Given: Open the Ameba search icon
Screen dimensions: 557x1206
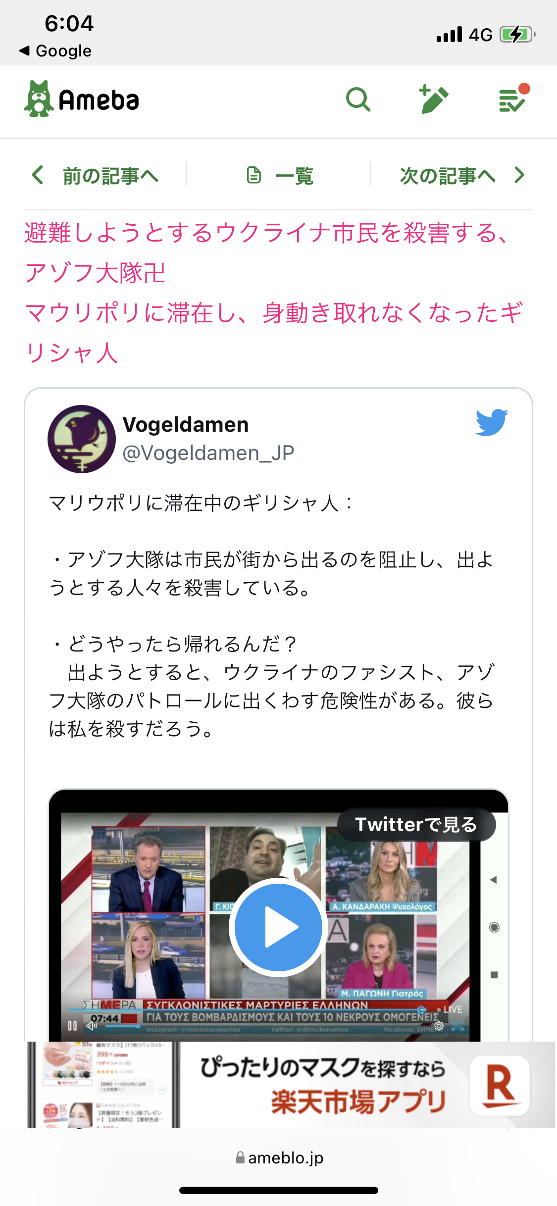Looking at the screenshot, I should click(x=358, y=100).
